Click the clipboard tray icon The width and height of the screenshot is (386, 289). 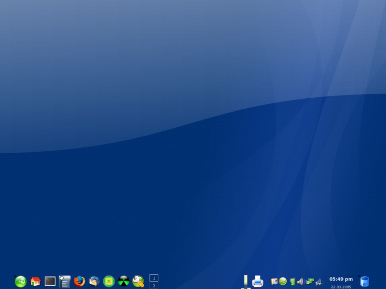point(274,281)
